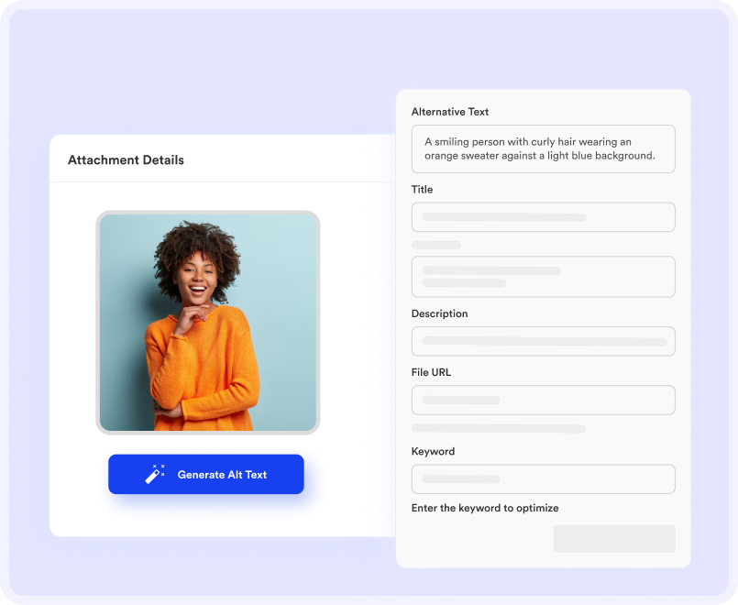Click the Keyword input field
The width and height of the screenshot is (738, 605).
coord(543,478)
